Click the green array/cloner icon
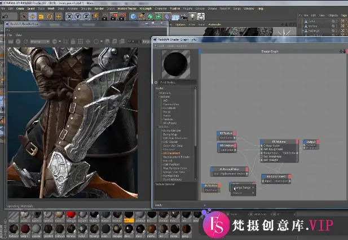The height and width of the screenshot is (240, 348). [x=158, y=17]
